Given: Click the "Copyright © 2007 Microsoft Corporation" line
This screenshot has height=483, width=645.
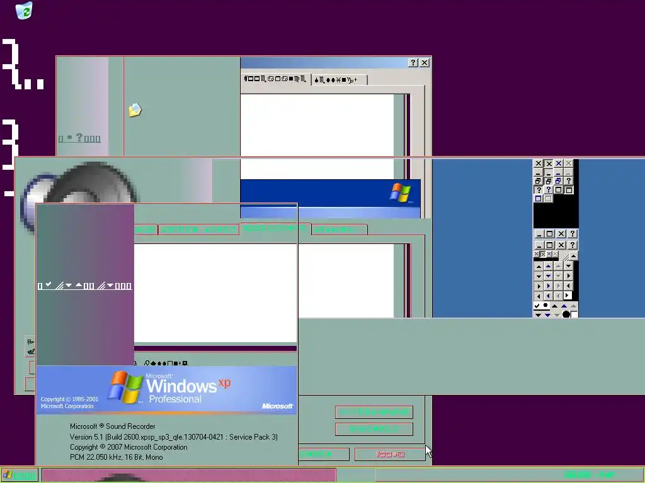Looking at the screenshot, I should pos(128,447).
